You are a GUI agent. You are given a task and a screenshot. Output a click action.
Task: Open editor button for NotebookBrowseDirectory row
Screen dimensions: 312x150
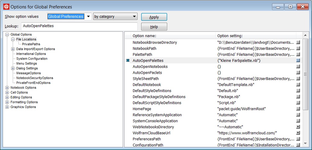tap(298, 43)
